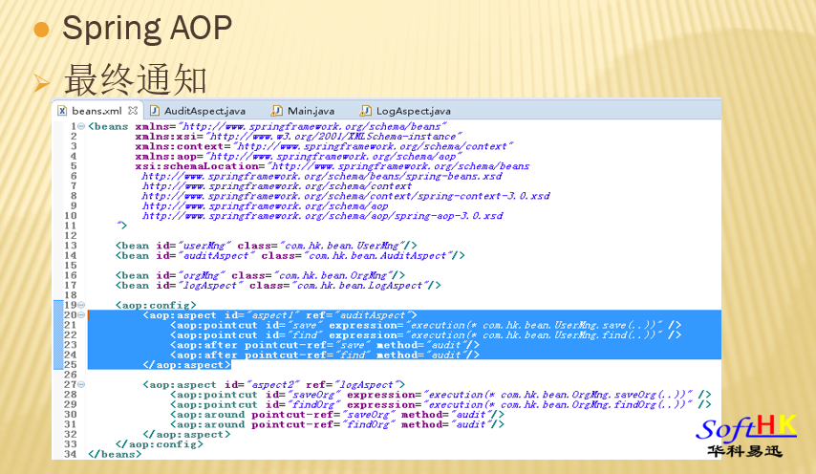Image resolution: width=816 pixels, height=474 pixels.
Task: Click the closing beans tag on line 34
Action: 115,454
